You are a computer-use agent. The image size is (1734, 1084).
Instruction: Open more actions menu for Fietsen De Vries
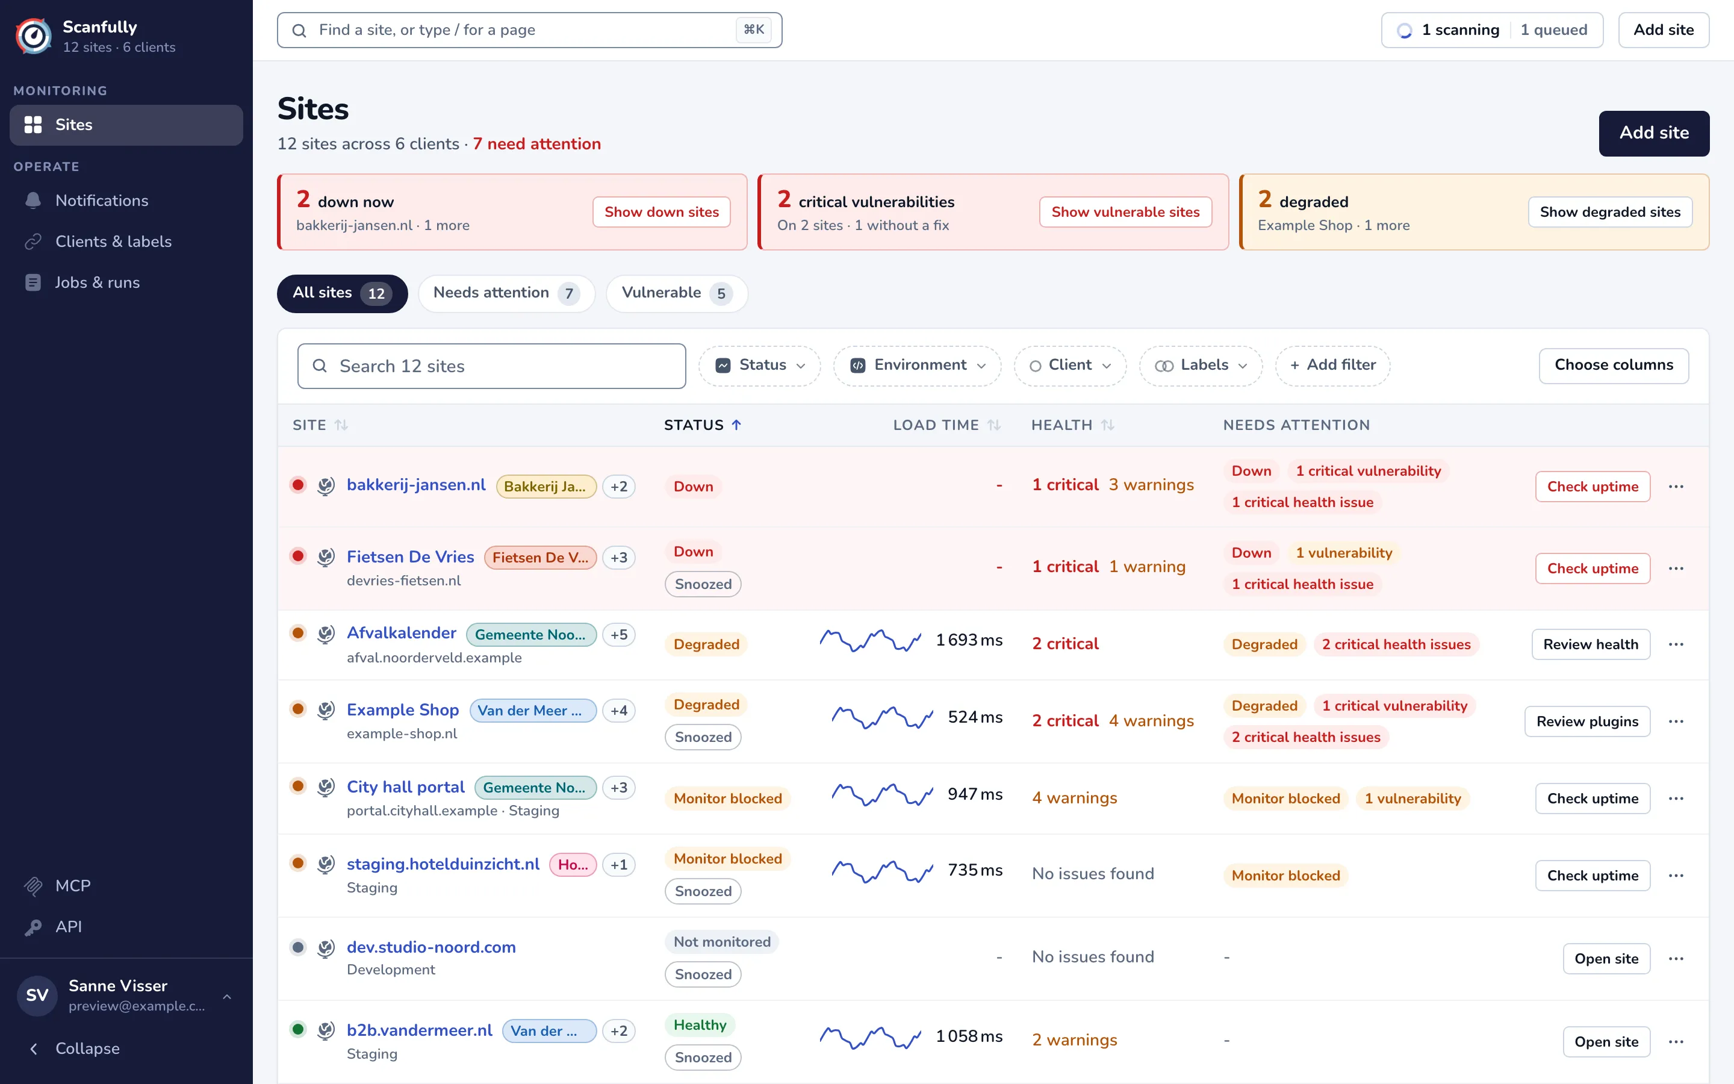click(x=1676, y=568)
